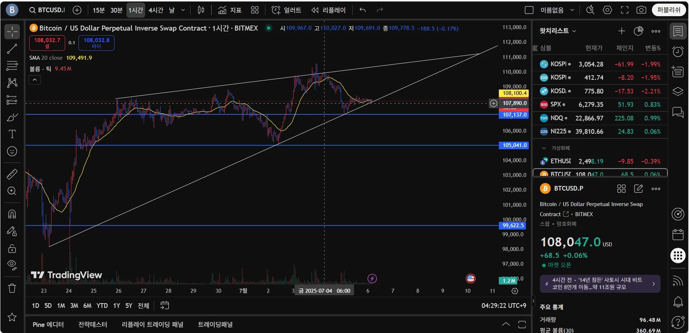The width and height of the screenshot is (689, 333).
Task: Expand the time interval dropdown arrow
Action: click(x=183, y=10)
